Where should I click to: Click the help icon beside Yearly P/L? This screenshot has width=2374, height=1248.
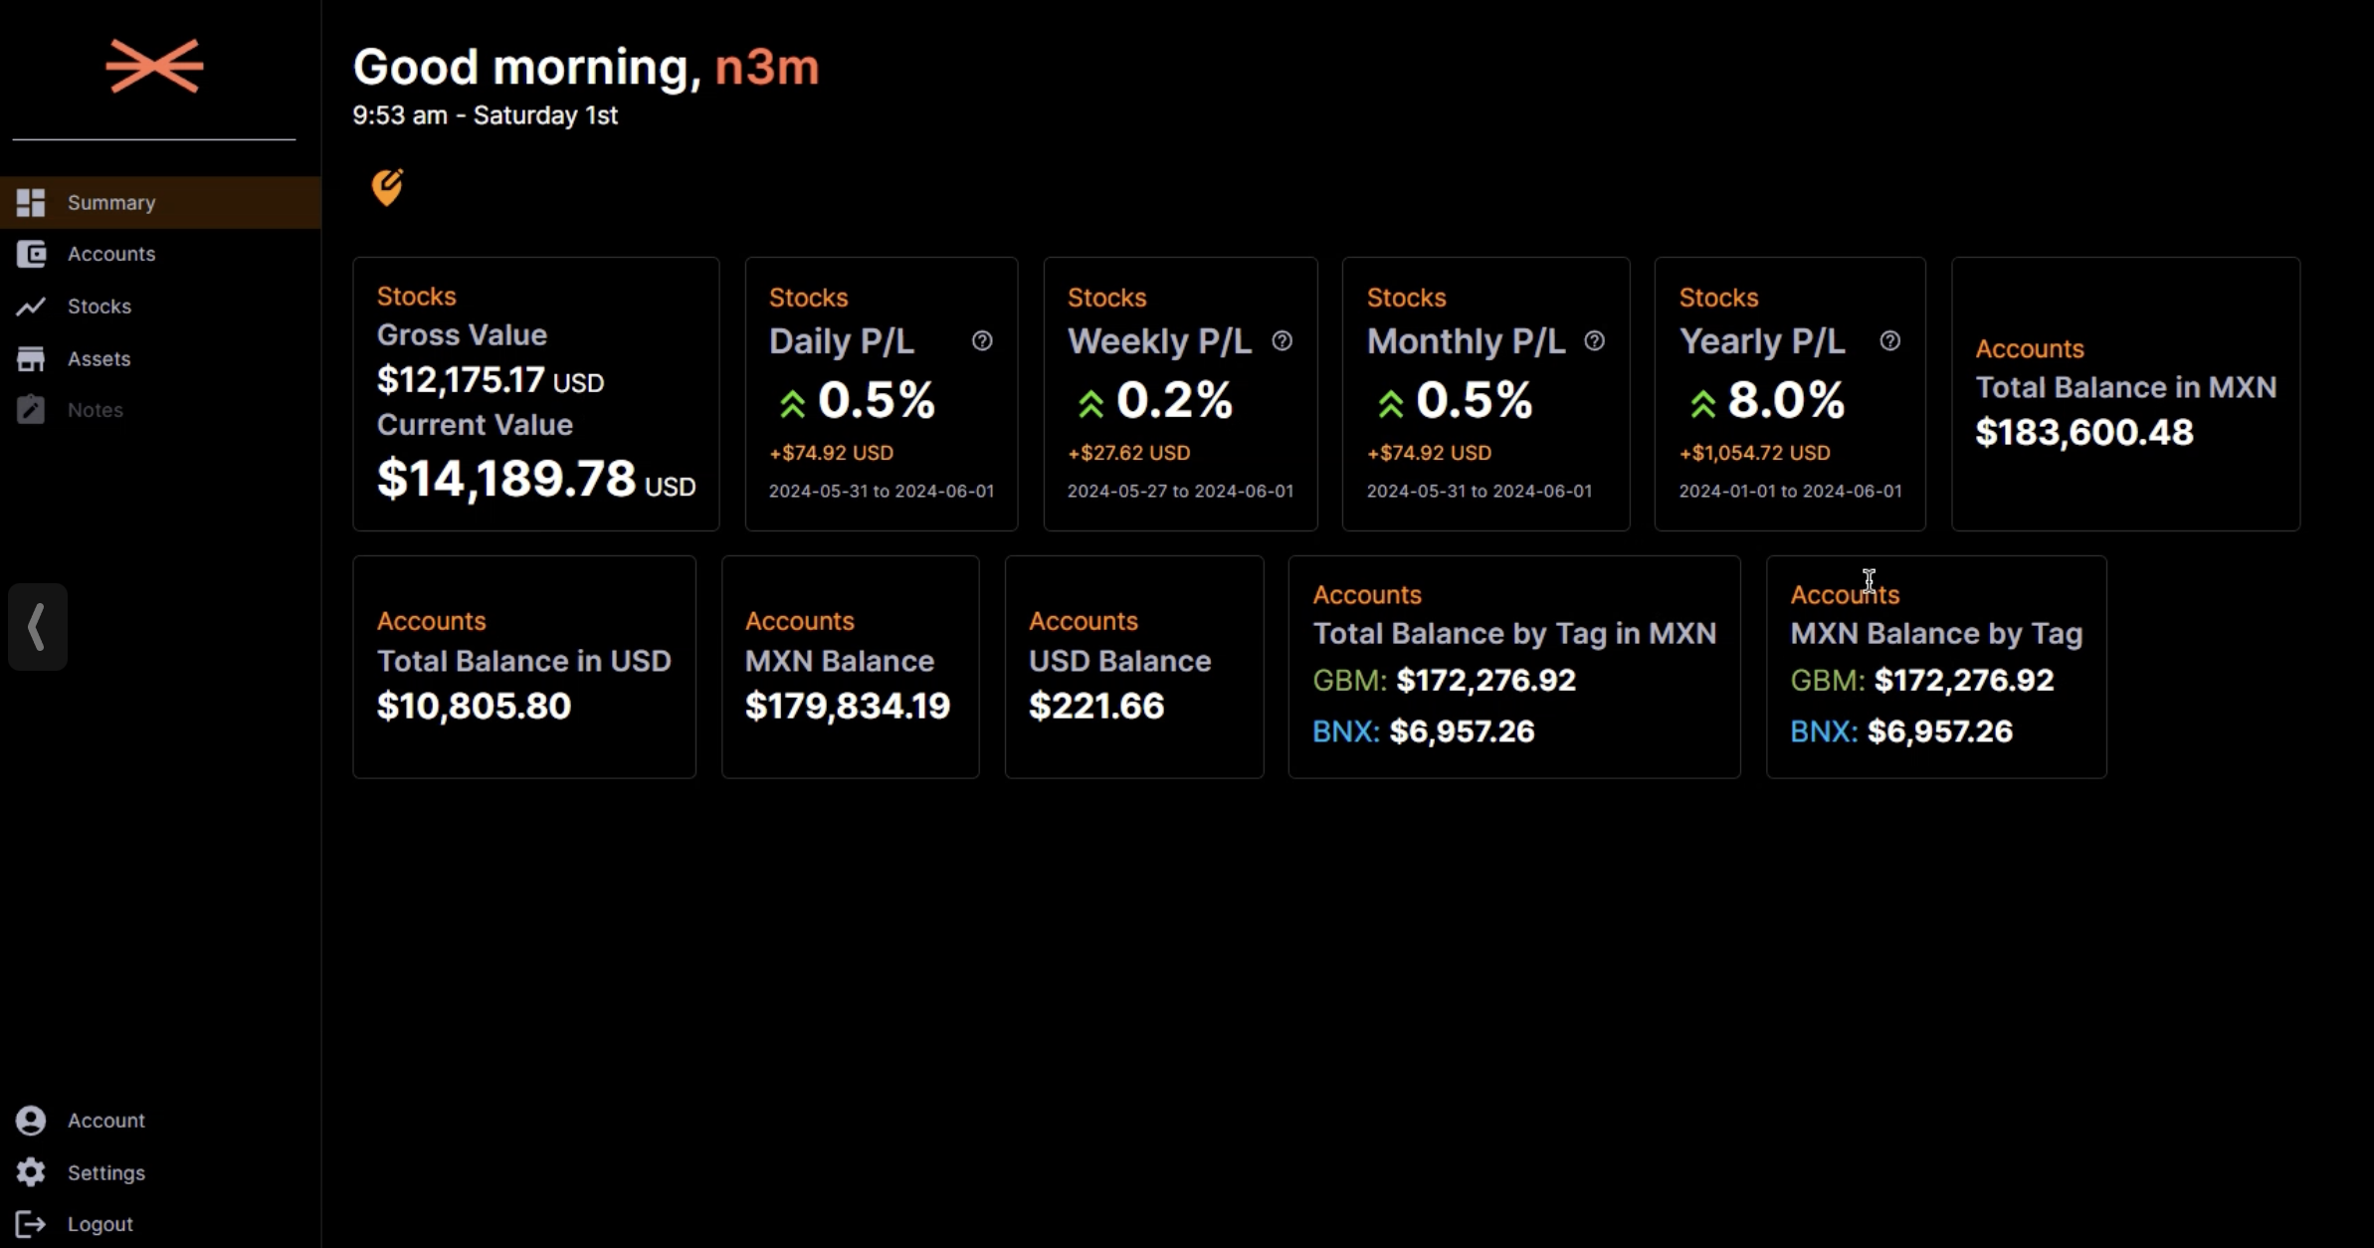point(1889,341)
